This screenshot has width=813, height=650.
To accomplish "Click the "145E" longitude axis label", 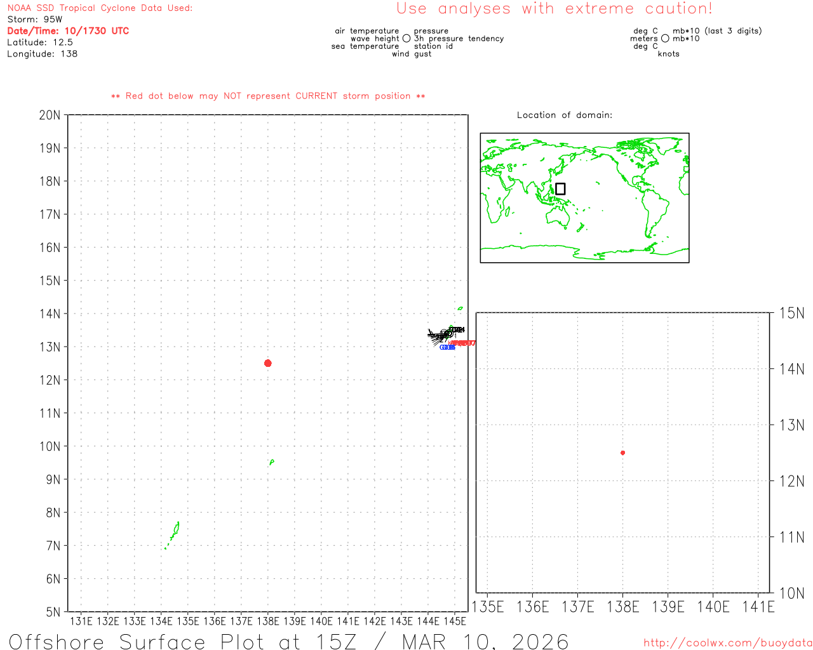I will click(455, 621).
